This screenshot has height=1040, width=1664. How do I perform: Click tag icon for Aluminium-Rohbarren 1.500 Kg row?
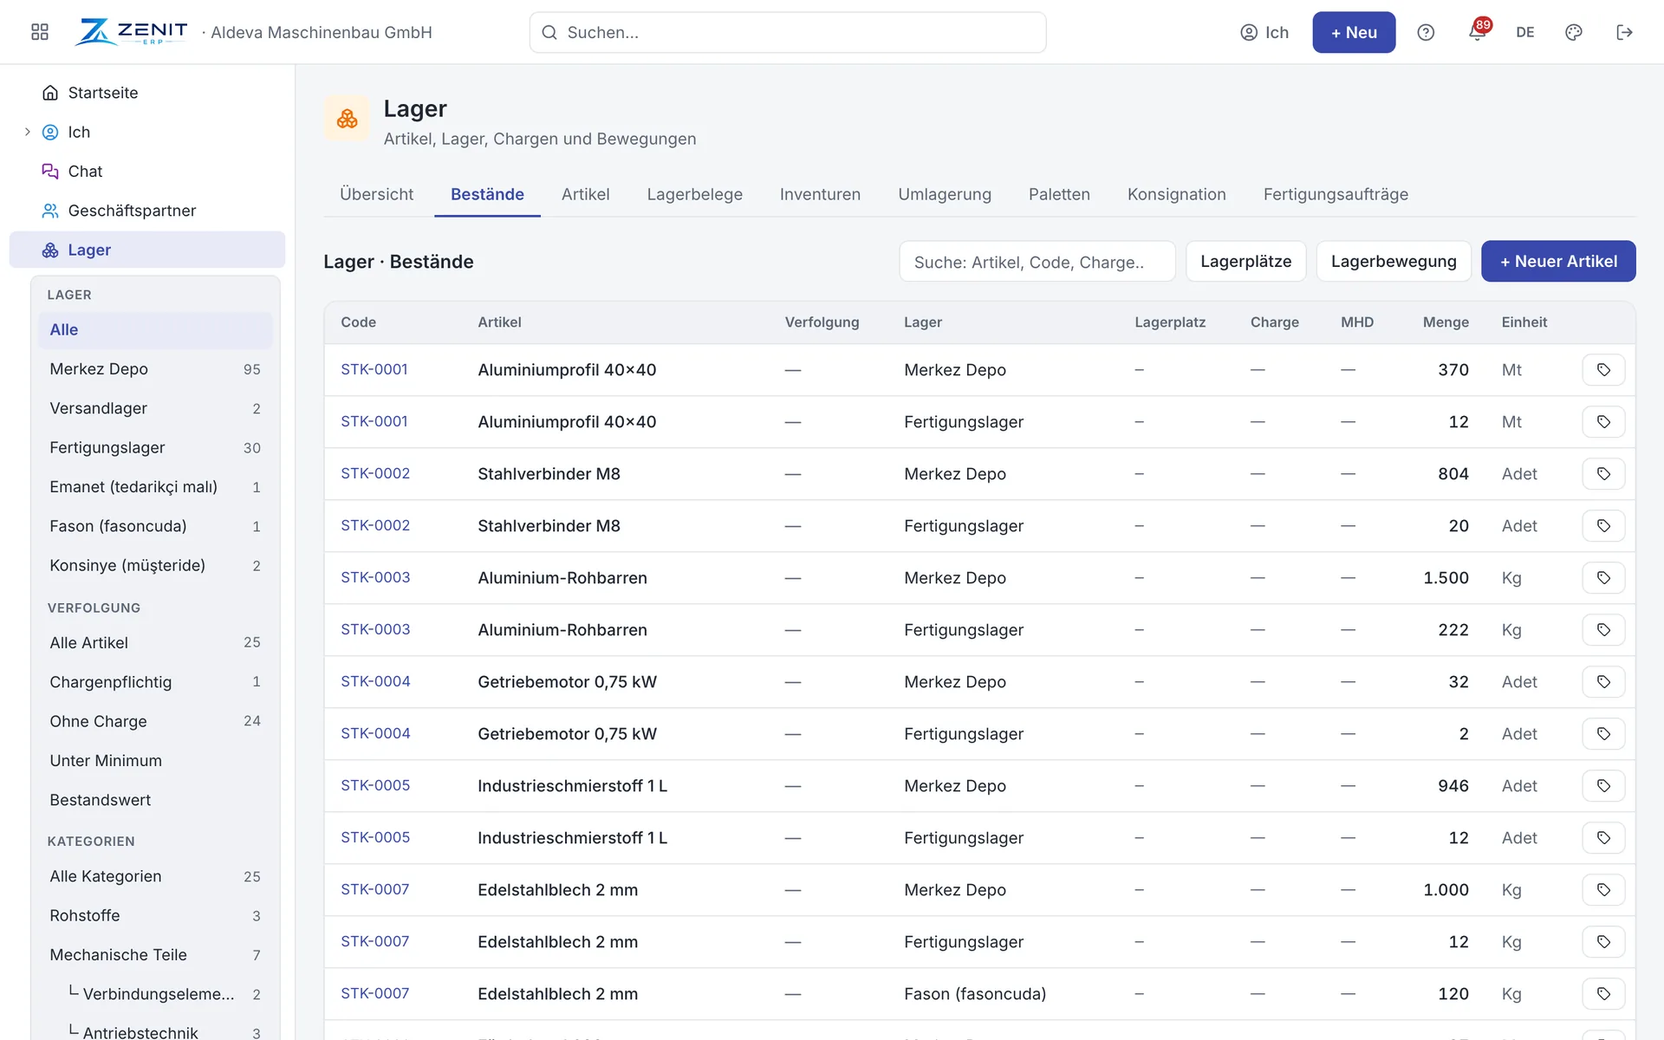coord(1603,578)
